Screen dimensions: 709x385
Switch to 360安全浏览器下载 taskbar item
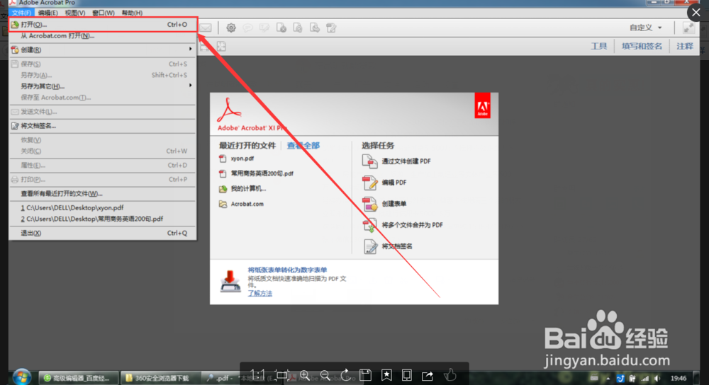coord(160,378)
